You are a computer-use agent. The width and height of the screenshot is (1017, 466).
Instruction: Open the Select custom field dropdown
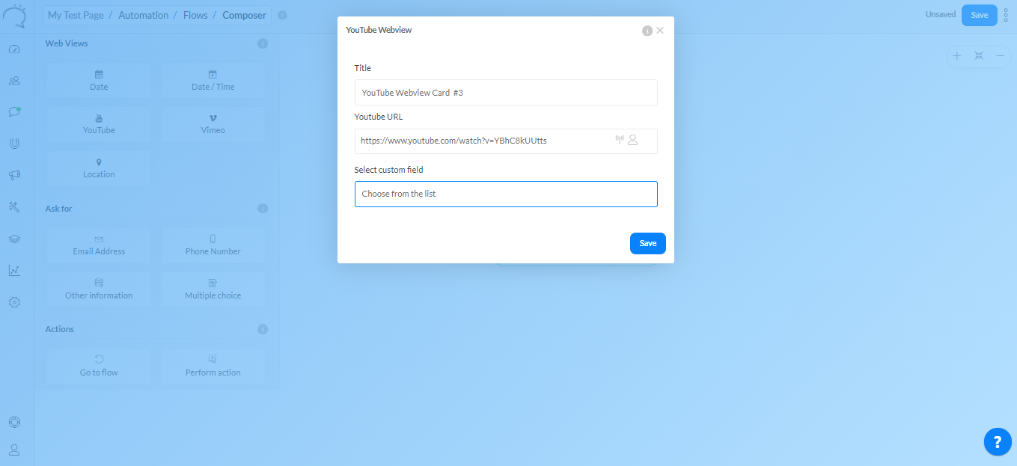pyautogui.click(x=506, y=194)
